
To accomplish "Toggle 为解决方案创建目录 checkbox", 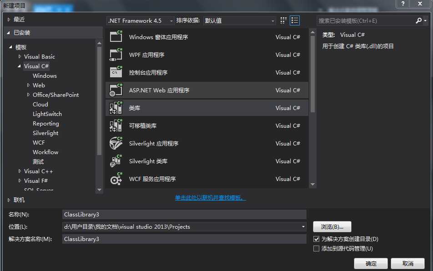I will click(x=317, y=239).
